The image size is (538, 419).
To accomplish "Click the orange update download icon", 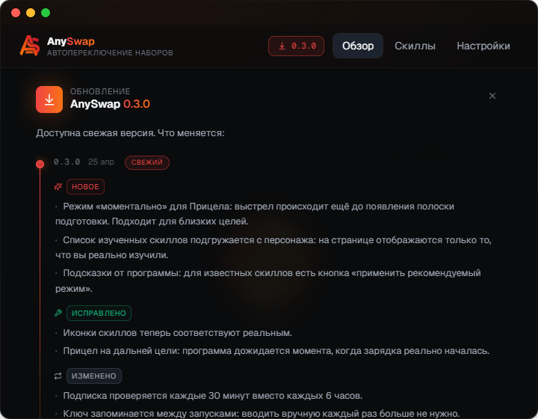I will 49,100.
